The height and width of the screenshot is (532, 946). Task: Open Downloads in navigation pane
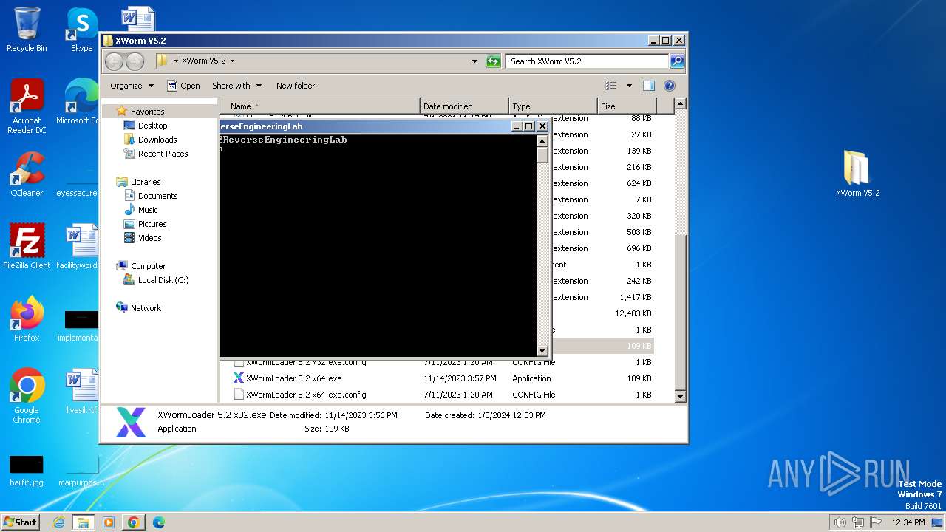click(157, 140)
